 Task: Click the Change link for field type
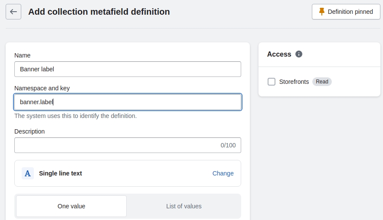[223, 173]
